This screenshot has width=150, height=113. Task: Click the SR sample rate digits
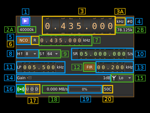click(x=103, y=54)
